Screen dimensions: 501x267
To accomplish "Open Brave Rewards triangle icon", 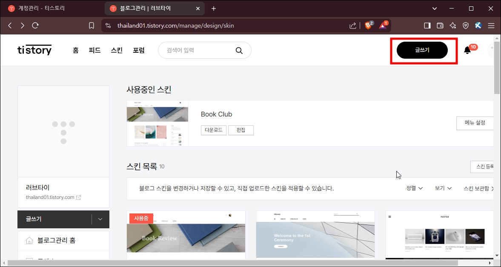I will click(382, 25).
